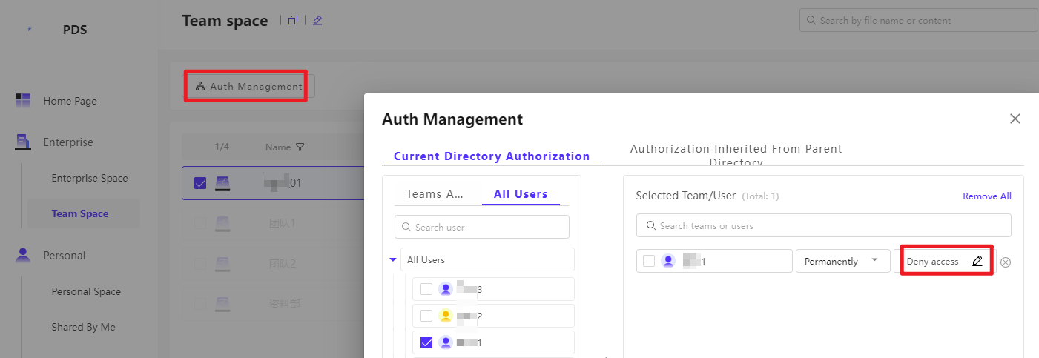
Task: Switch to Current Directory Authorization tab
Action: pyautogui.click(x=492, y=156)
